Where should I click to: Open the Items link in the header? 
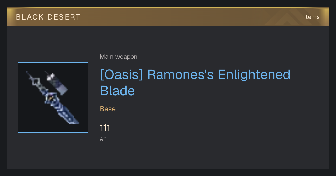[312, 17]
